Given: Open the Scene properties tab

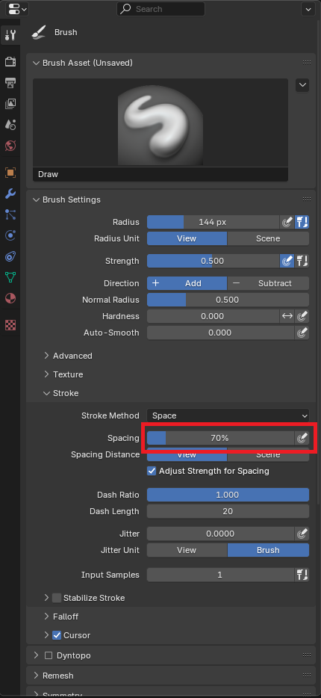Looking at the screenshot, I should 10,125.
